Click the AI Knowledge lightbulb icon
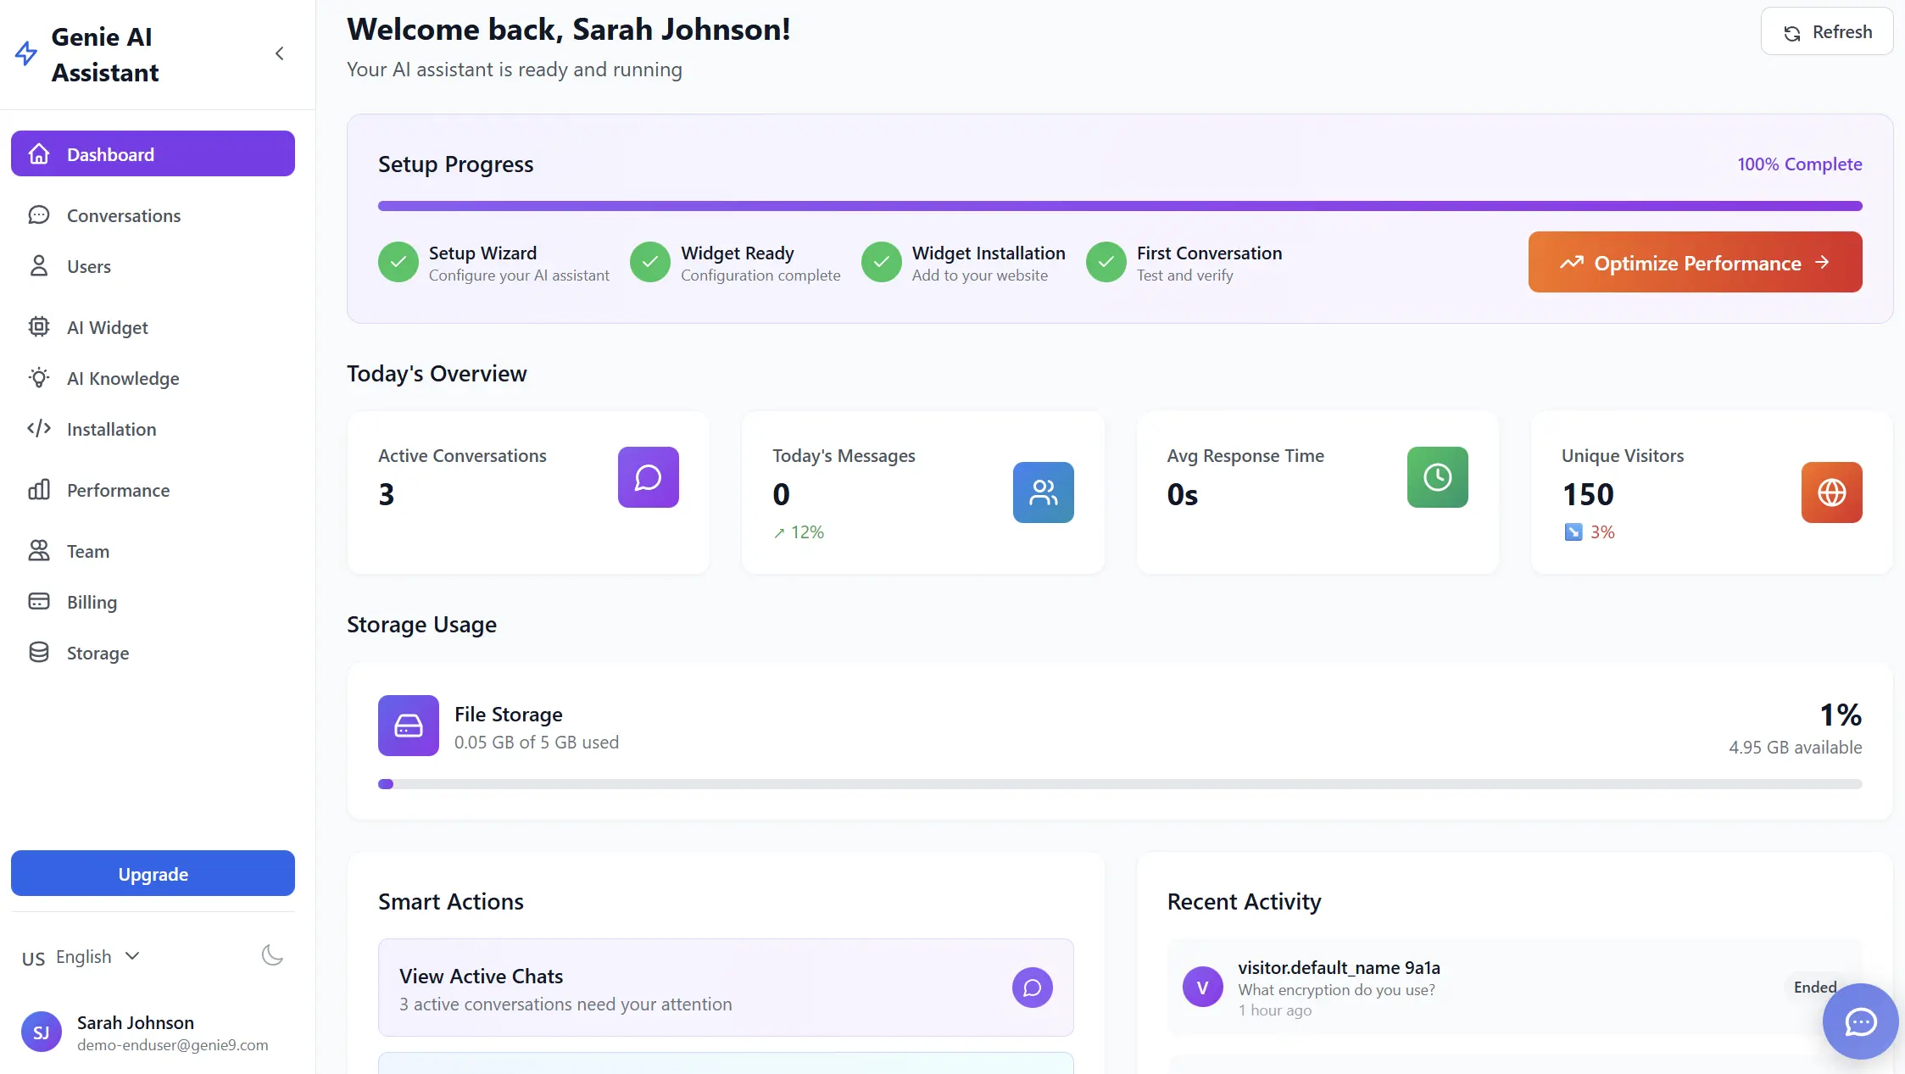Viewport: 1905px width, 1074px height. point(39,378)
